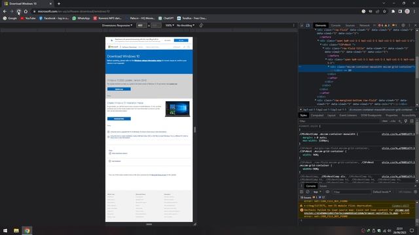Expand the row-margined-bottom div node

316,101
